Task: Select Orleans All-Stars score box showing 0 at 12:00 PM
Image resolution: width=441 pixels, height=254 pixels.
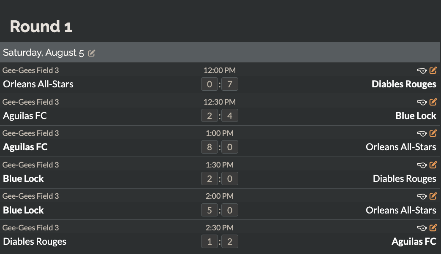Action: point(210,84)
